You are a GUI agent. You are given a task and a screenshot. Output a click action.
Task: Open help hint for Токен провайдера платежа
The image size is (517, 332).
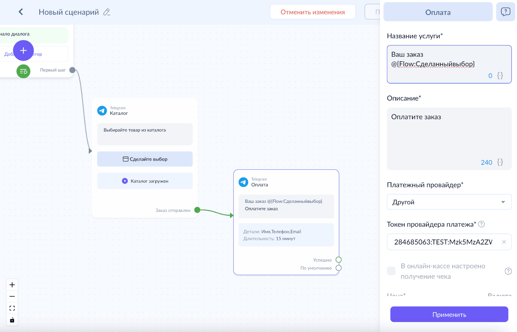481,224
